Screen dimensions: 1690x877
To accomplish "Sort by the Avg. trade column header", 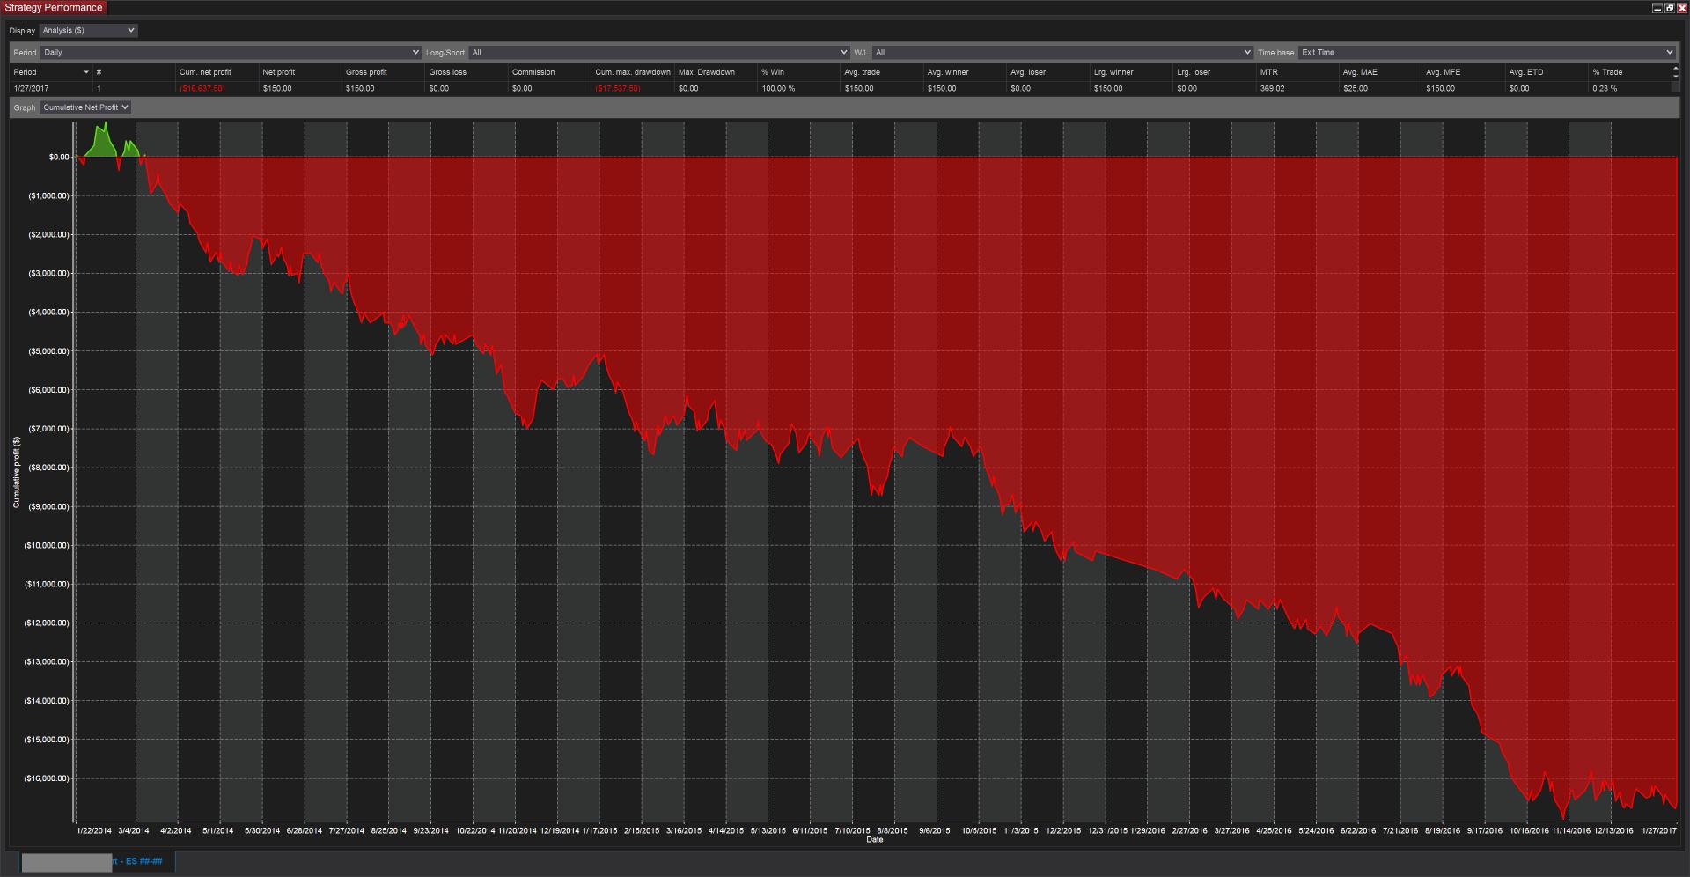I will (x=882, y=72).
